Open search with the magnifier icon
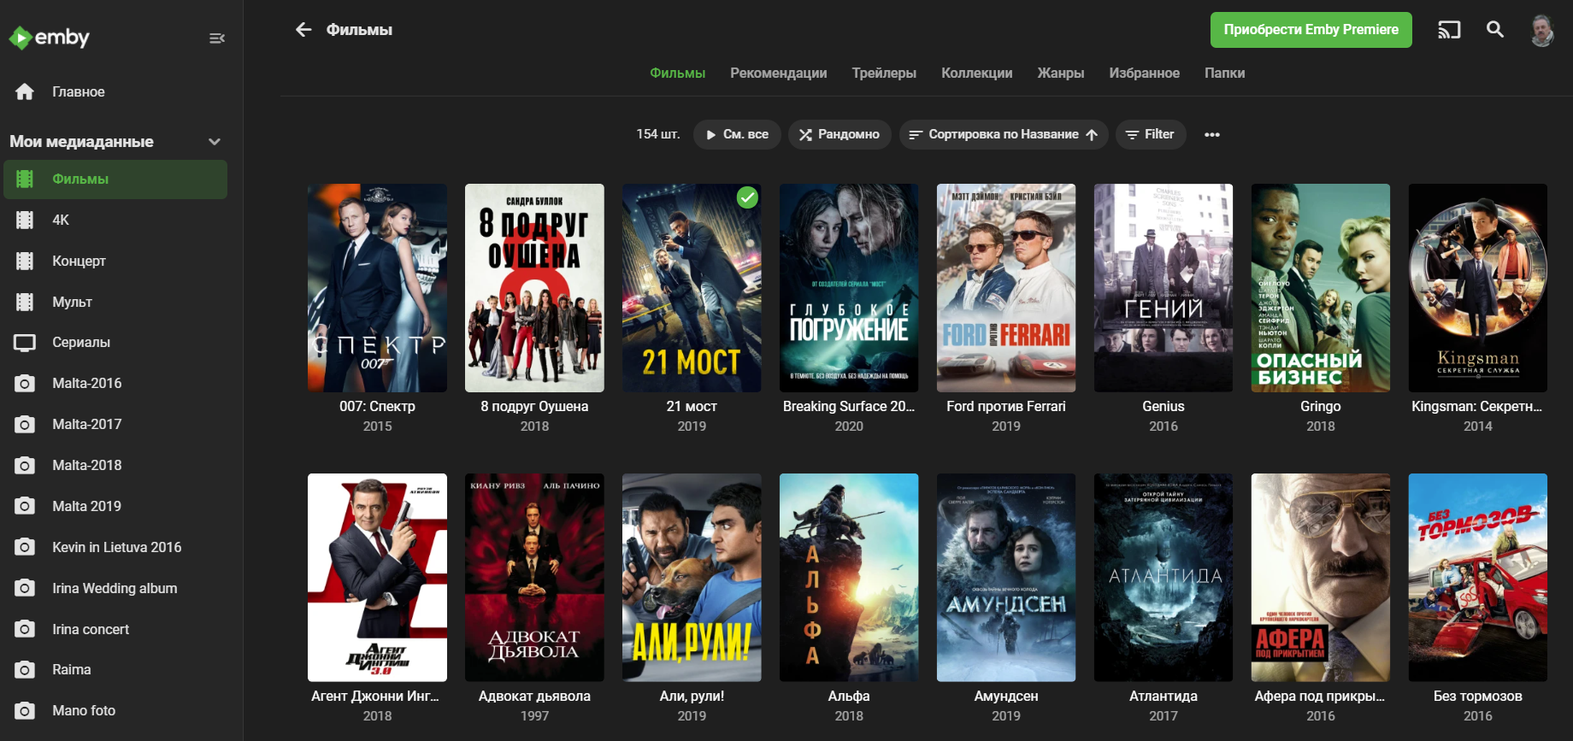Screen dimensions: 1573x741 pos(1495,30)
